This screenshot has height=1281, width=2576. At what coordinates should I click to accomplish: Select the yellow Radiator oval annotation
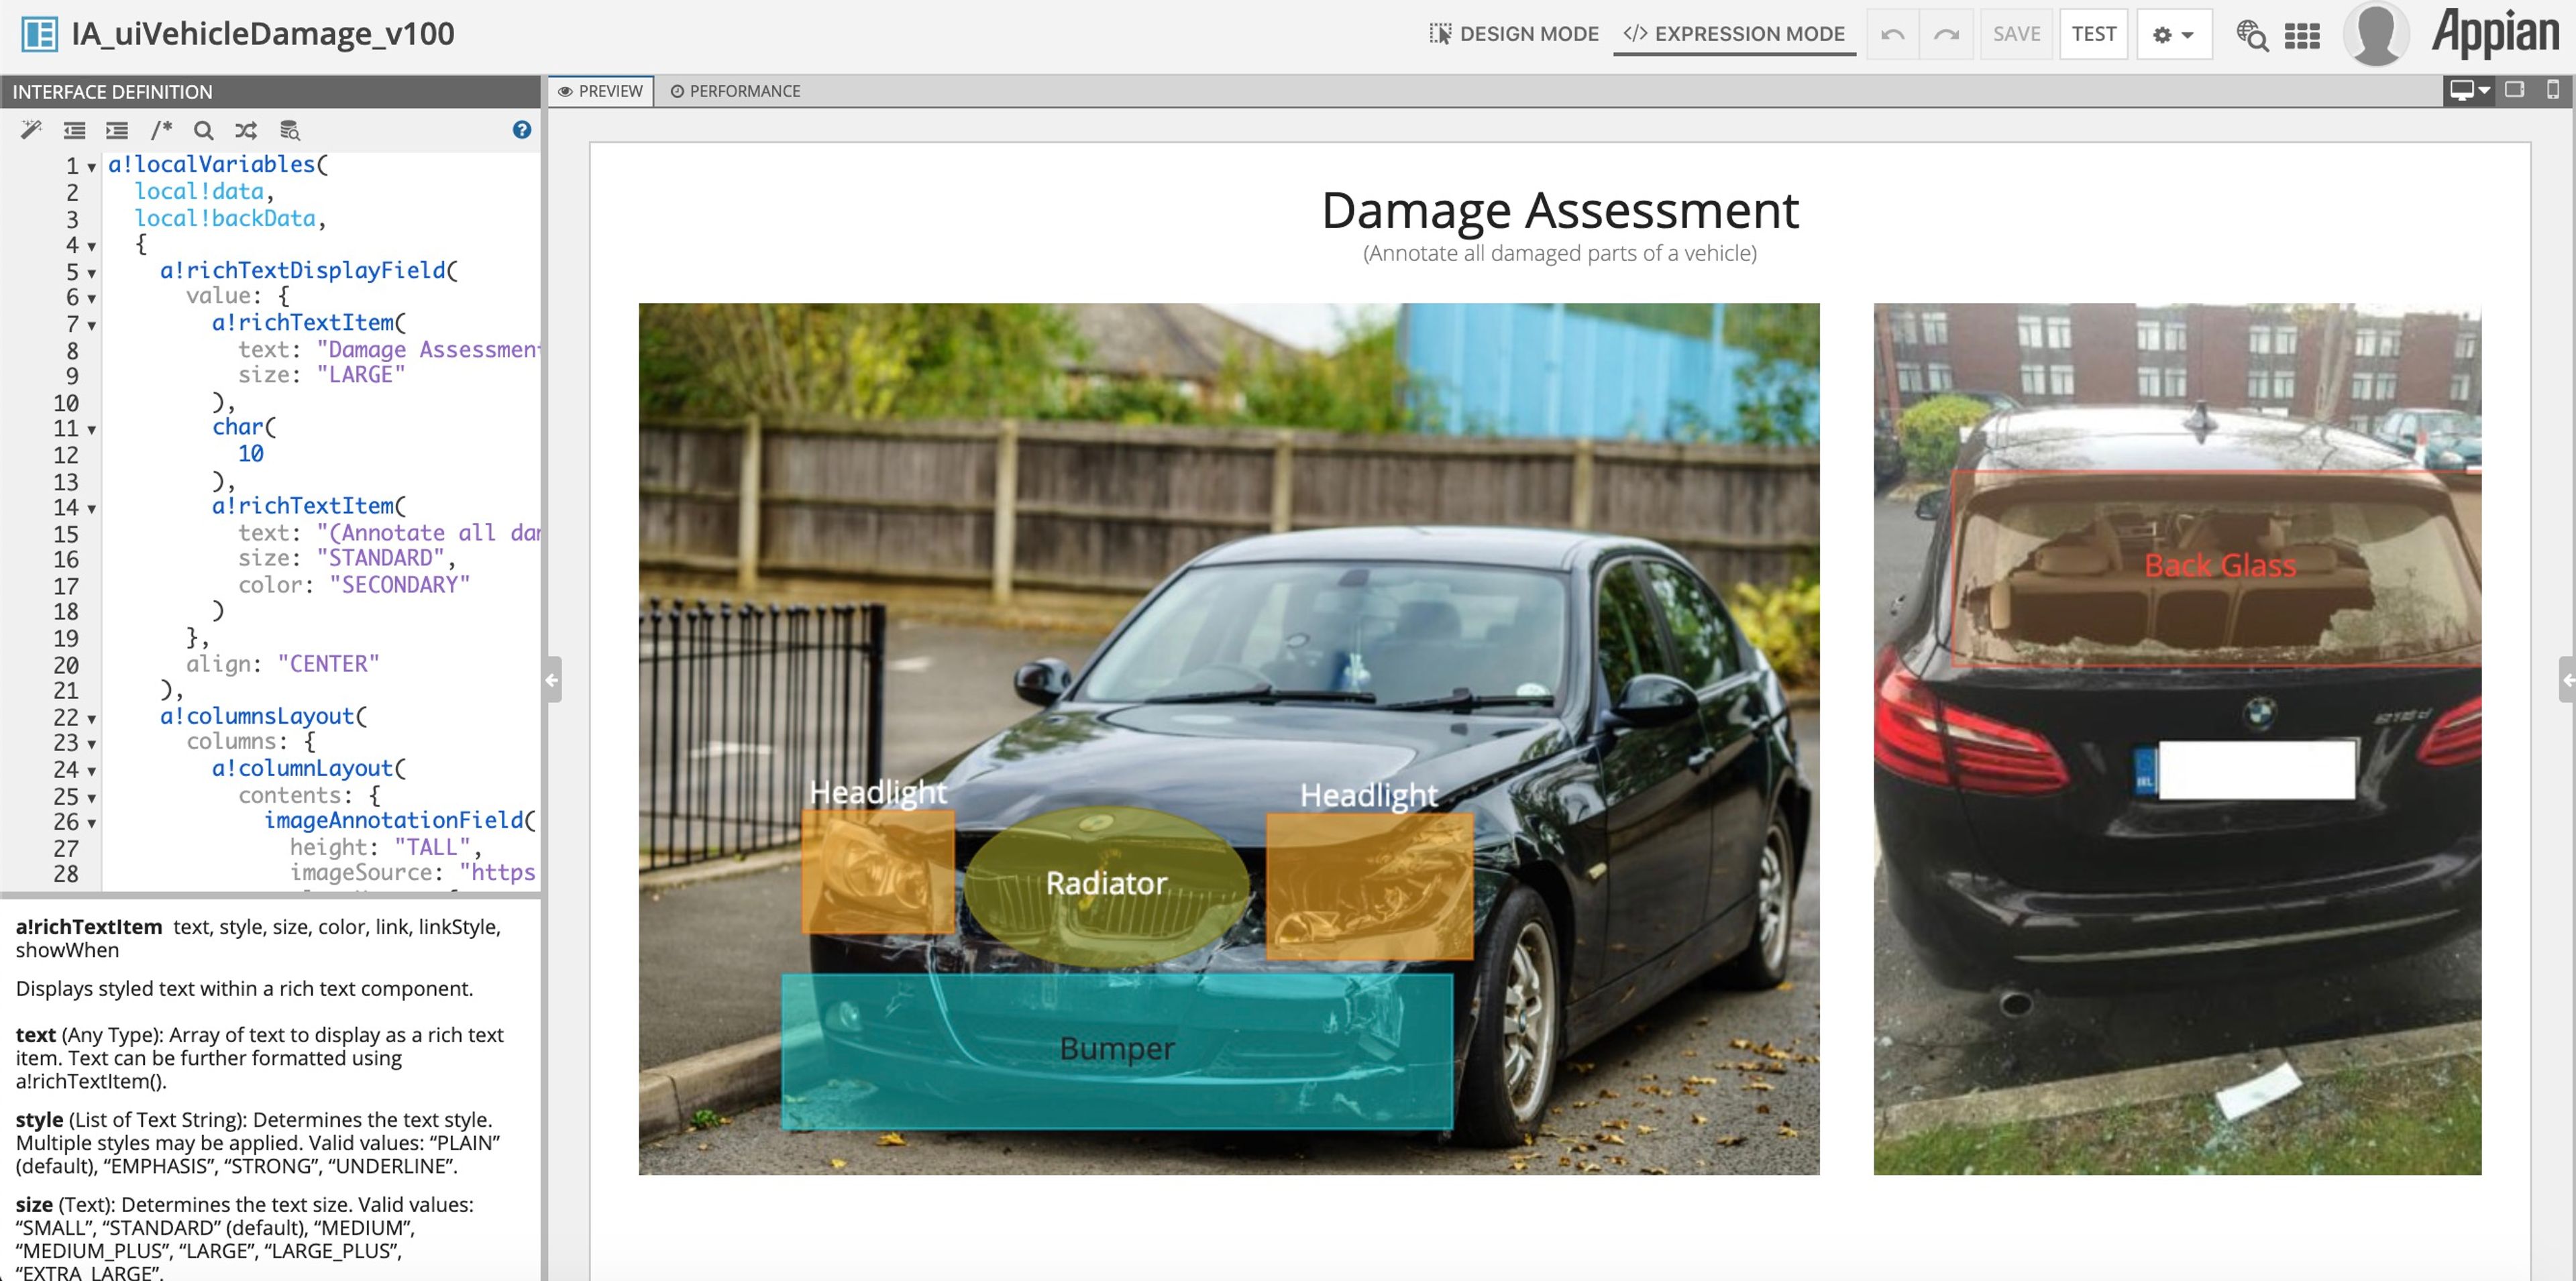pyautogui.click(x=1106, y=886)
